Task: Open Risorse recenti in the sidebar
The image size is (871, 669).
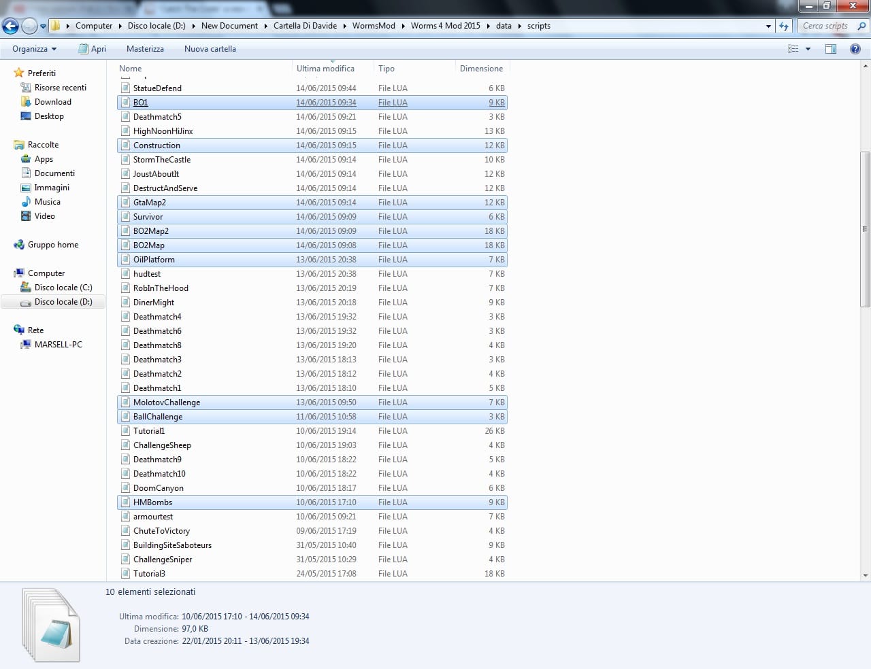Action: pos(61,88)
